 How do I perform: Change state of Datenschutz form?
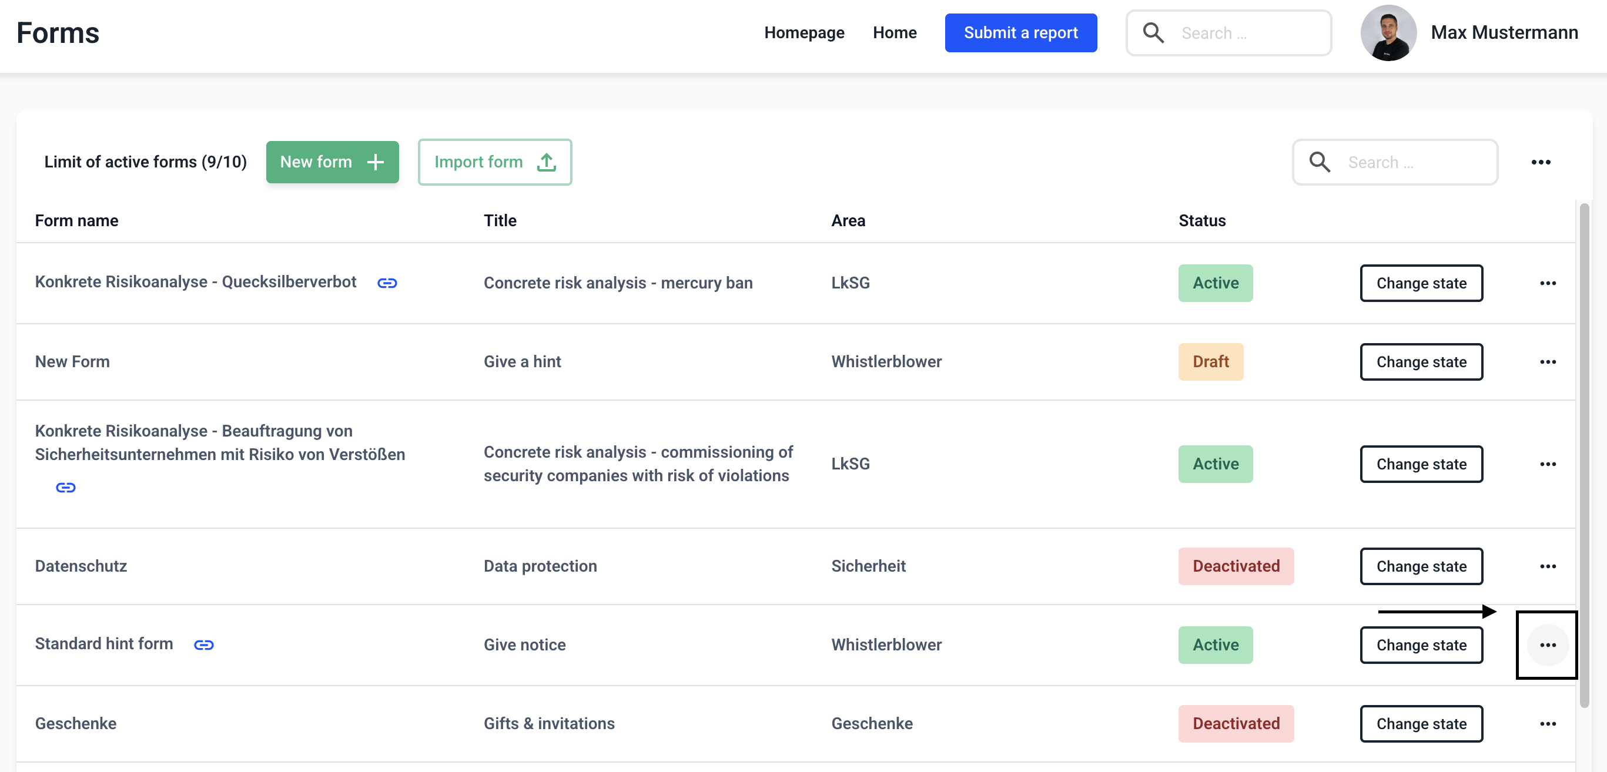1421,566
